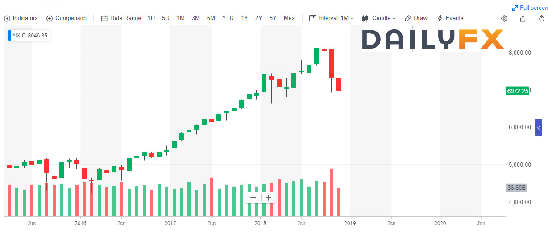
Task: Select the 5D range
Action: [x=166, y=18]
